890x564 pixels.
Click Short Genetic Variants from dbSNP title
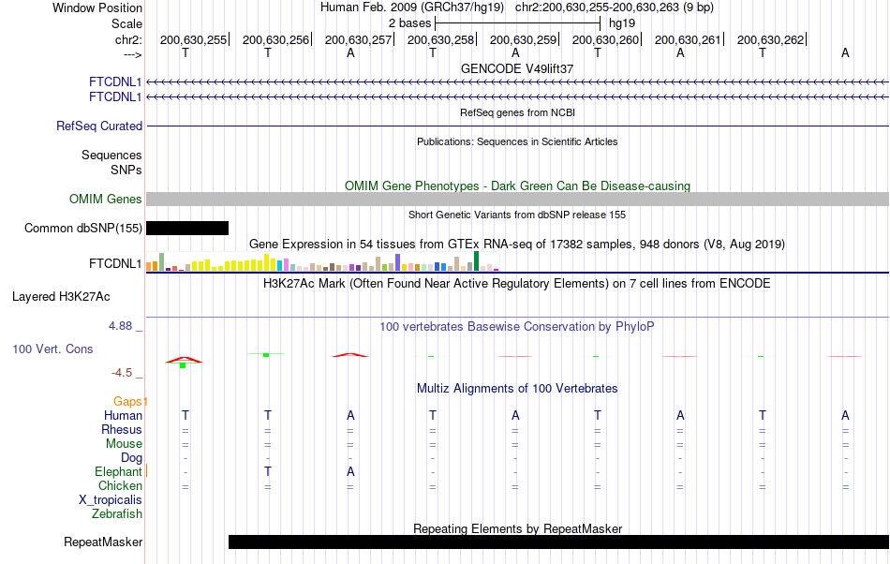(517, 215)
